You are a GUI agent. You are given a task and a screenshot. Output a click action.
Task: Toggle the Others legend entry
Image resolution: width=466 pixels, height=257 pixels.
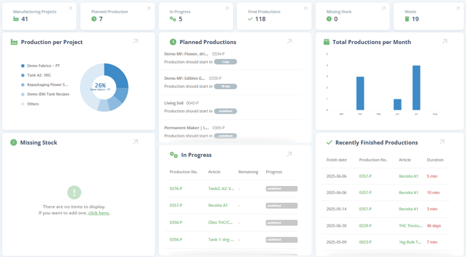30,104
